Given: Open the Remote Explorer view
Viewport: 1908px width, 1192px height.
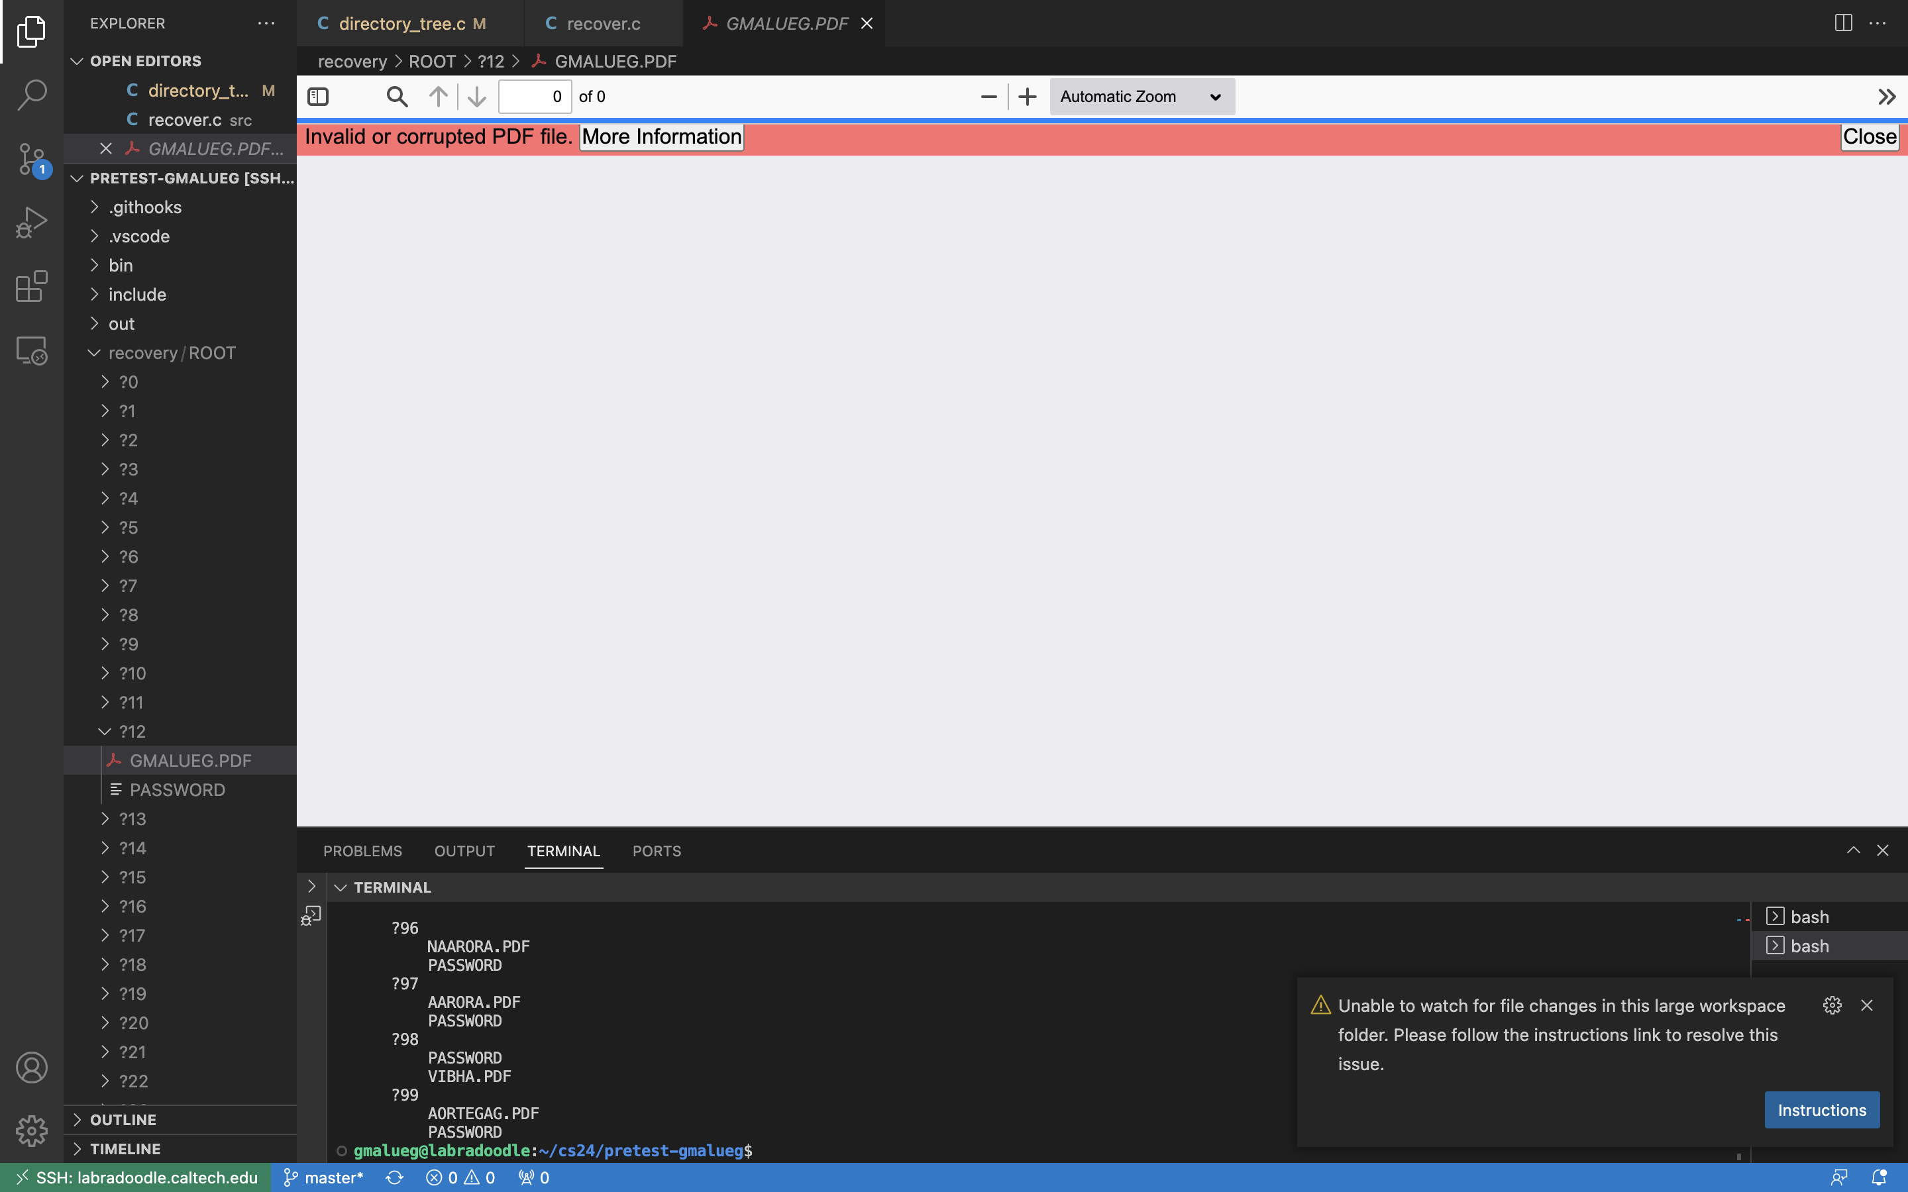Looking at the screenshot, I should pyautogui.click(x=32, y=351).
